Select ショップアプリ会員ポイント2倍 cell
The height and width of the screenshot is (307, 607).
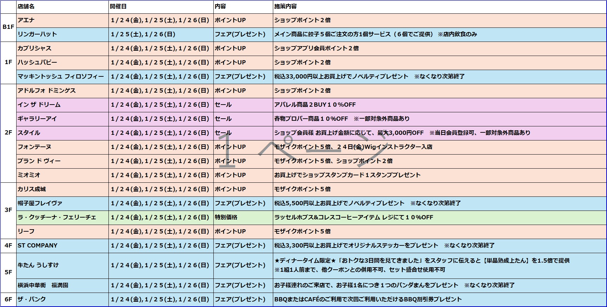tap(439, 49)
